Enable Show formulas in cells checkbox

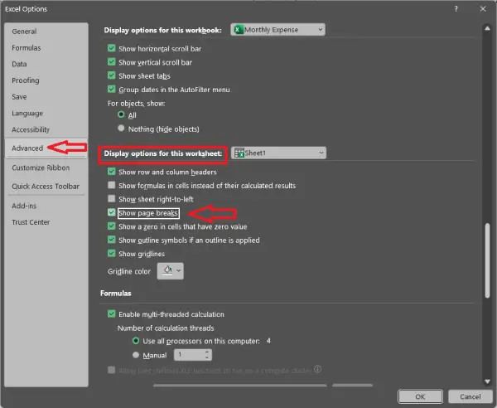point(112,185)
